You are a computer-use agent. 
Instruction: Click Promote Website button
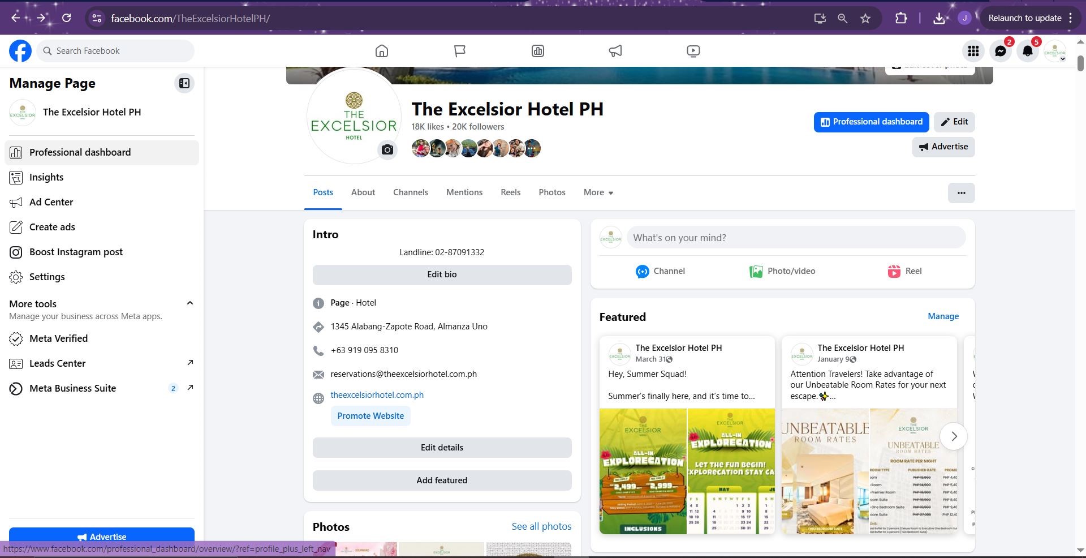[370, 416]
